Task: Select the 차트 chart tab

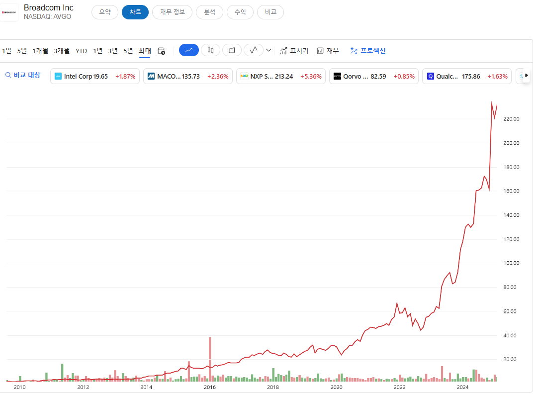Action: pos(135,12)
